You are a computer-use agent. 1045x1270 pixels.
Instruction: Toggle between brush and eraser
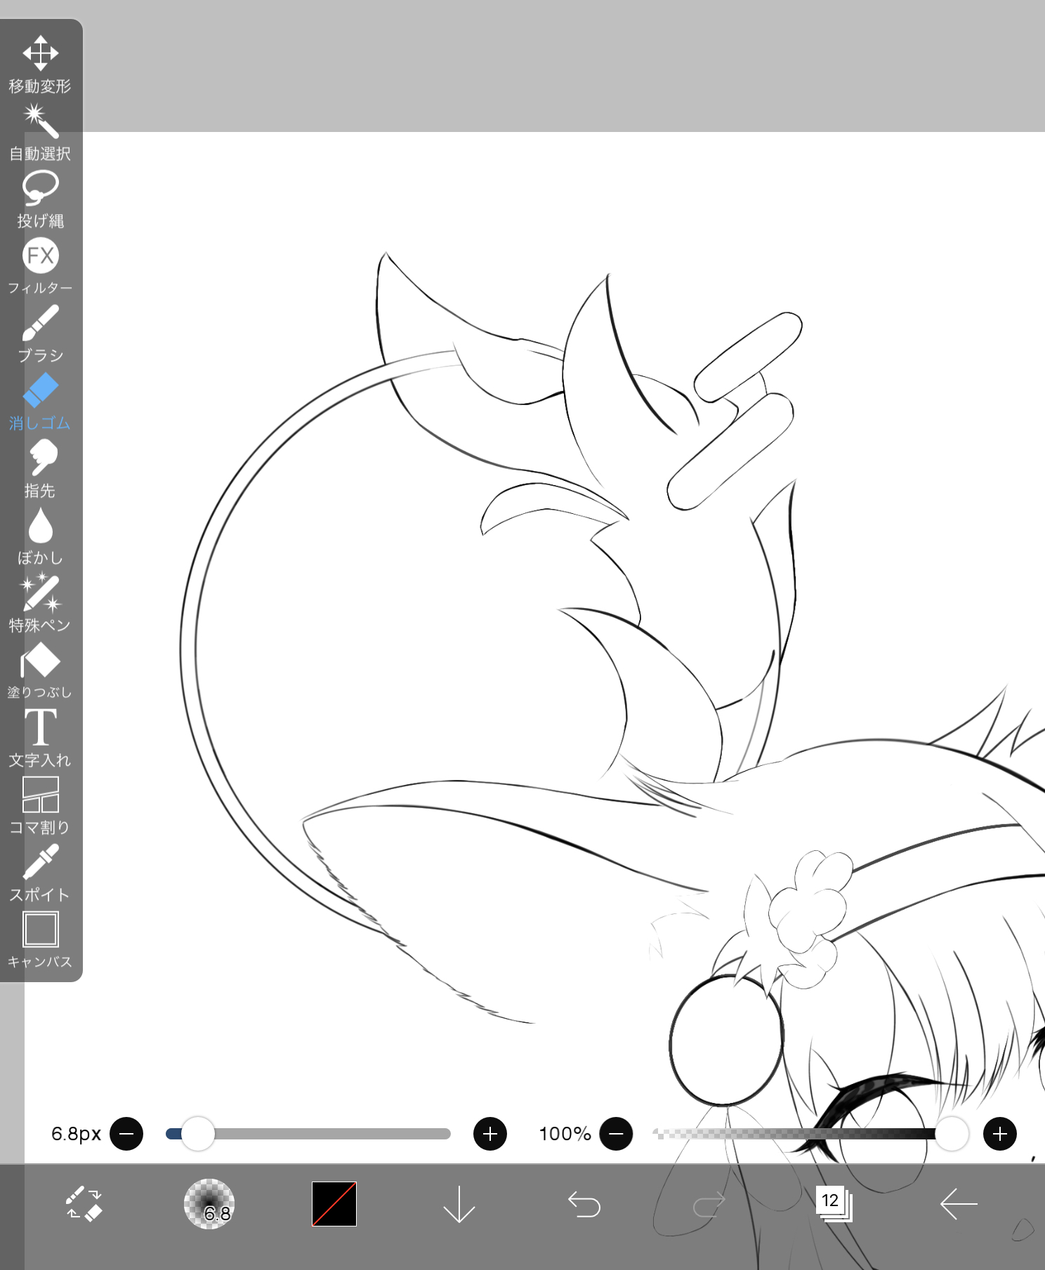[84, 1204]
